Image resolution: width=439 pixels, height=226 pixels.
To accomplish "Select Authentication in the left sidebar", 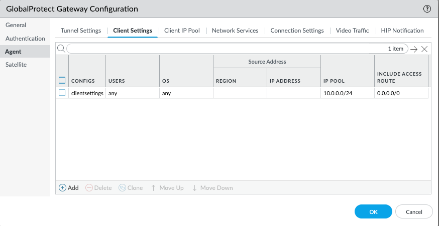I will click(25, 39).
